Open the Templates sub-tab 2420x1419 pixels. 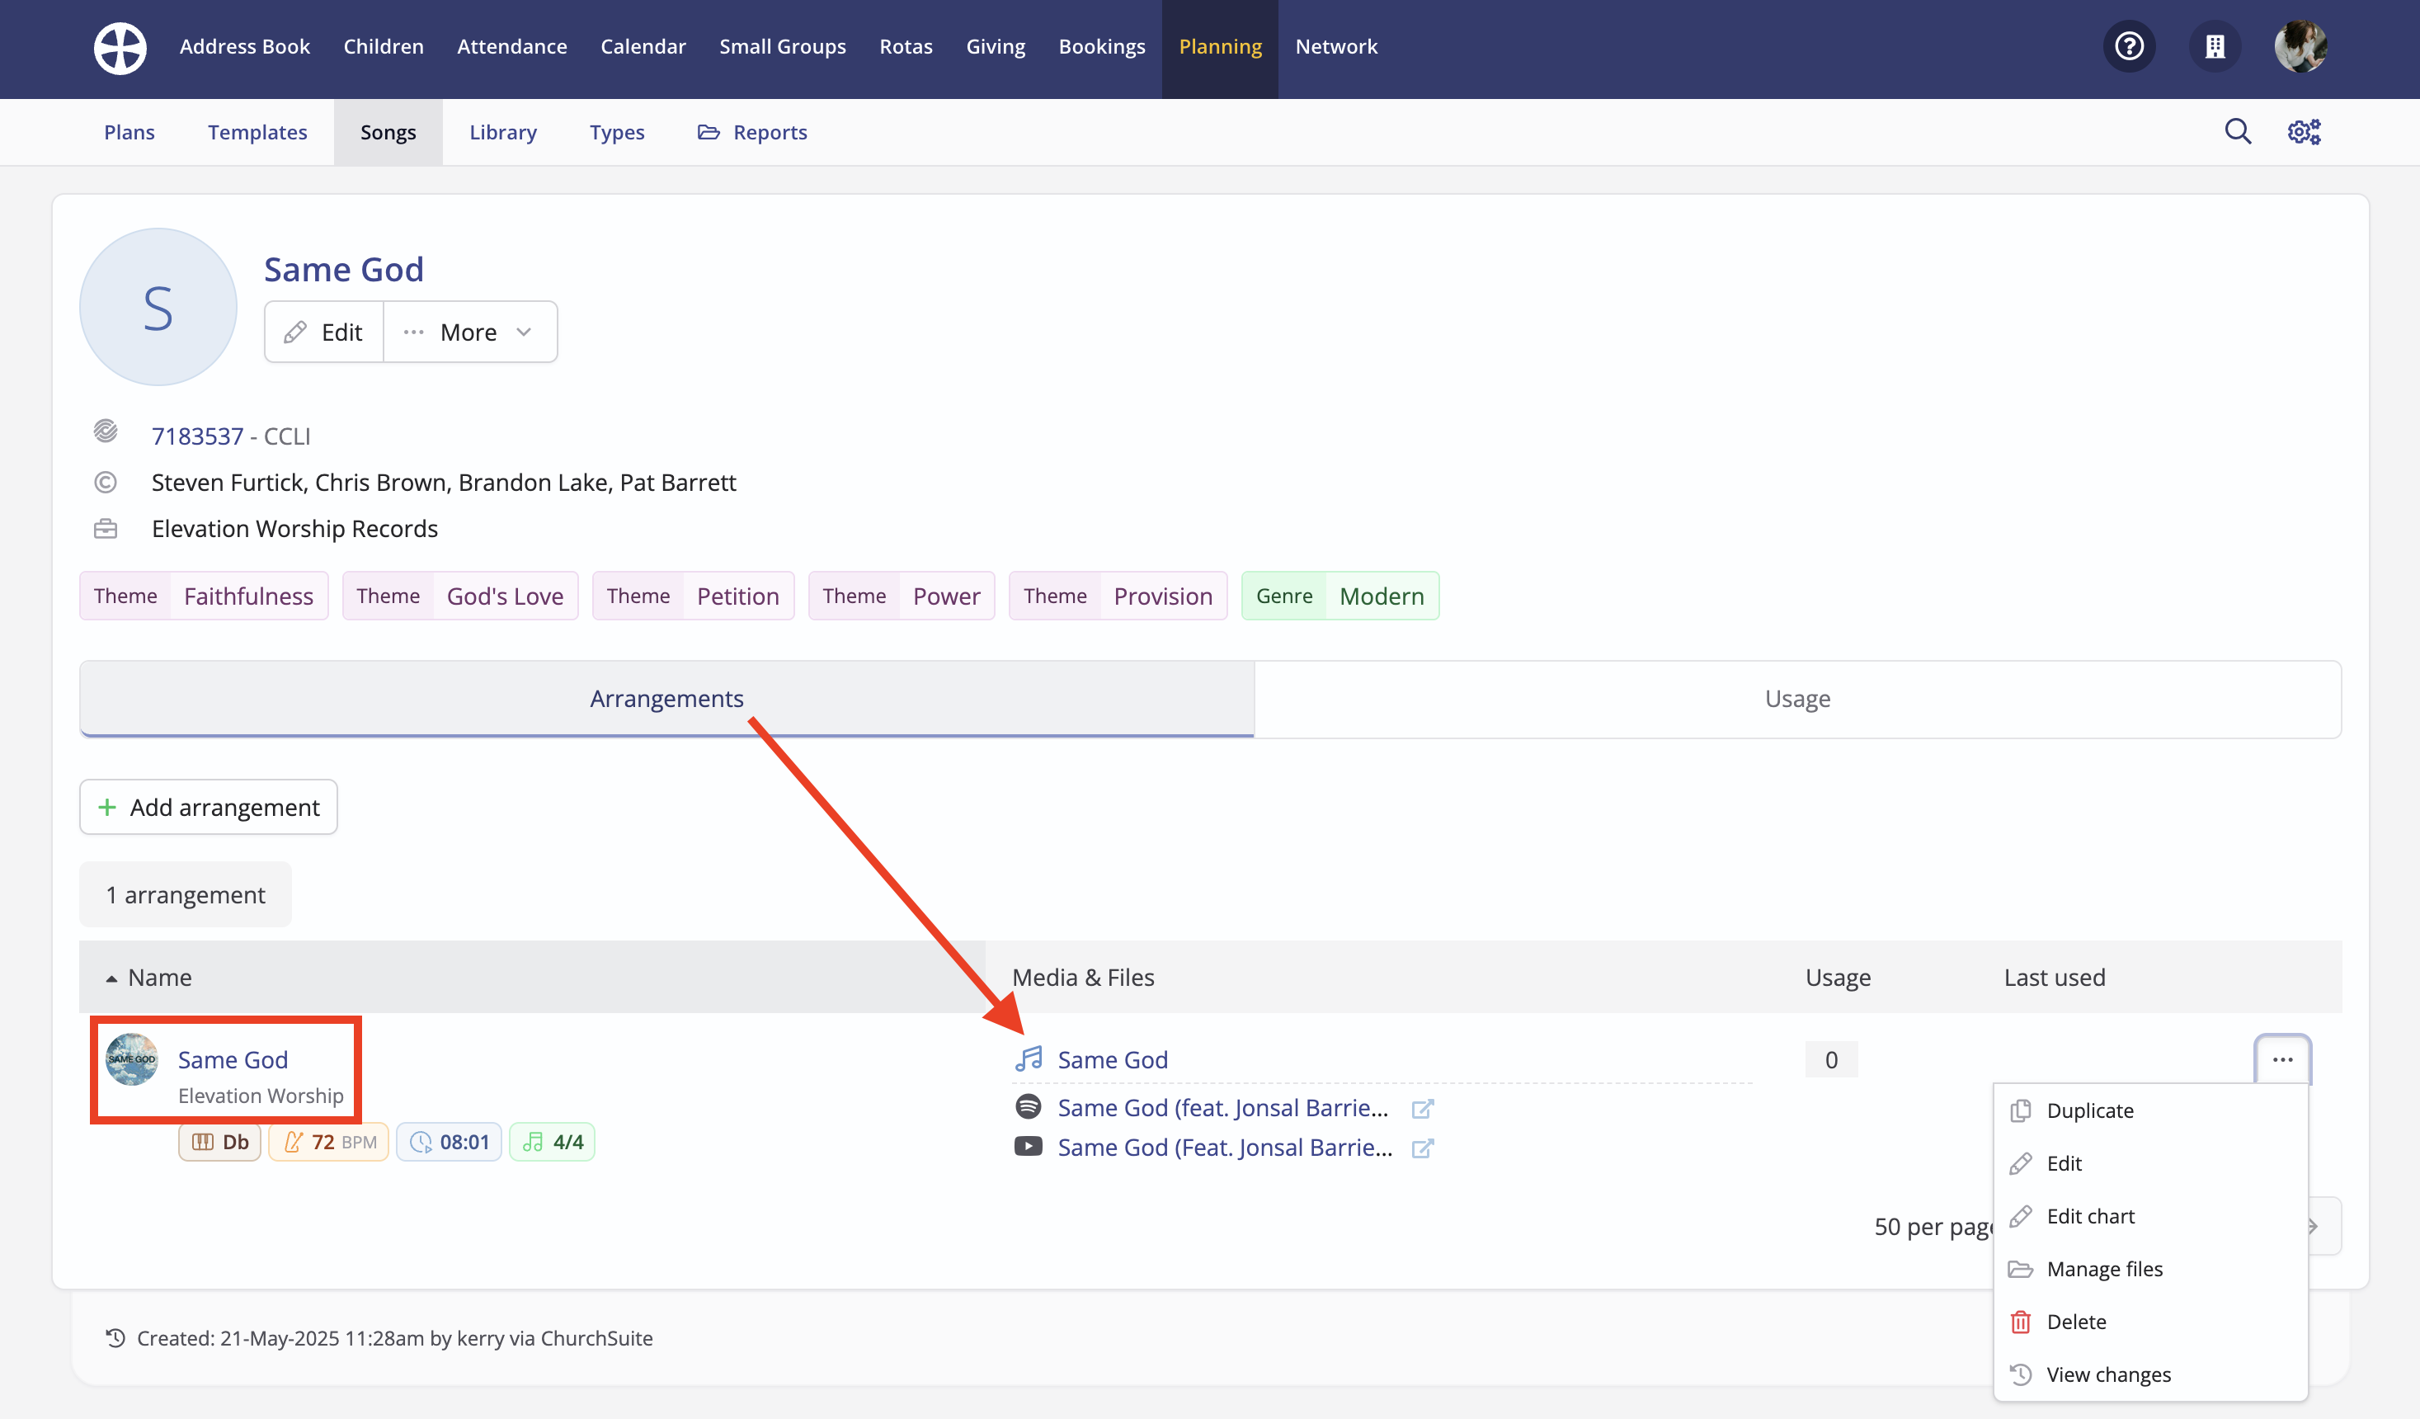pos(257,132)
